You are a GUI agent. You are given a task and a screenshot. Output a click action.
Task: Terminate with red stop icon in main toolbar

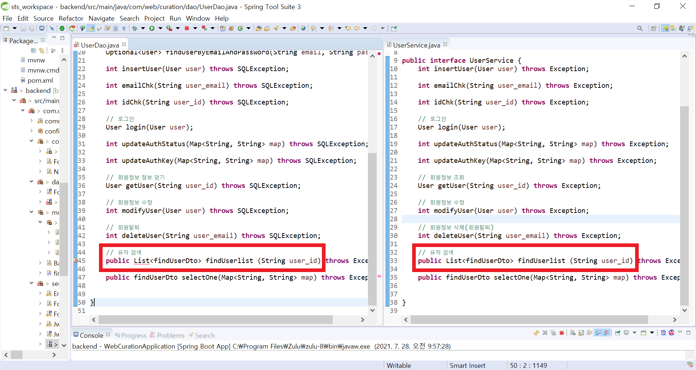[187, 28]
